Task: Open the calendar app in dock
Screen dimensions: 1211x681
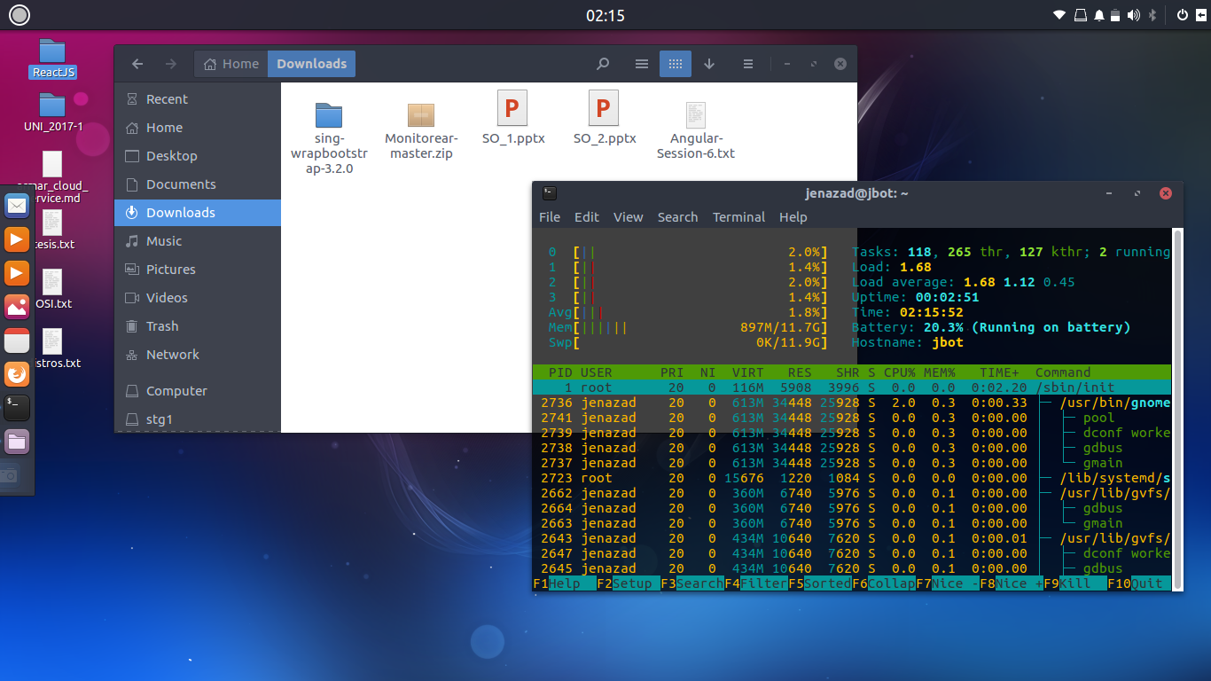Action: pos(17,340)
